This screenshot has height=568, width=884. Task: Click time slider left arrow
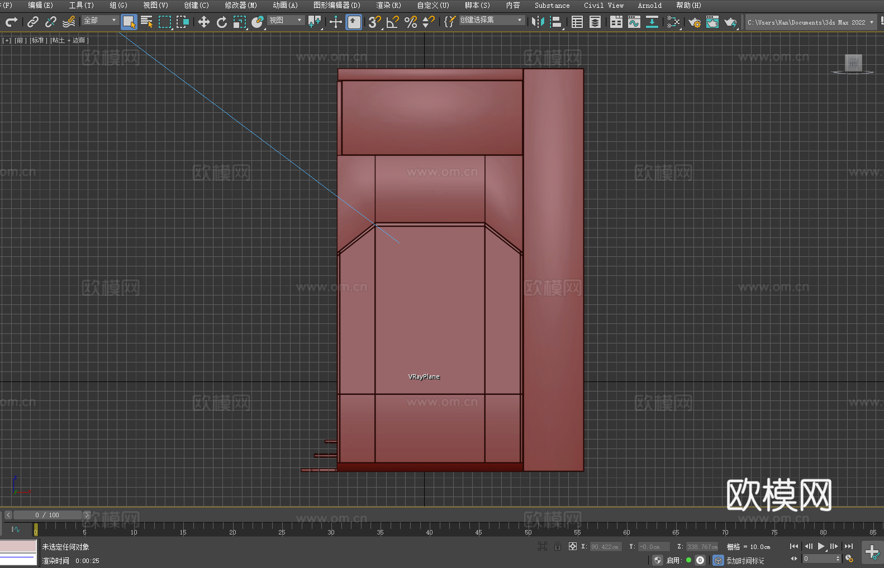(x=8, y=515)
